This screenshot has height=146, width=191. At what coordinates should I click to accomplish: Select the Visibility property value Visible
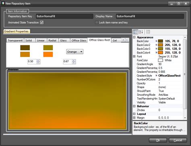coord(162,102)
